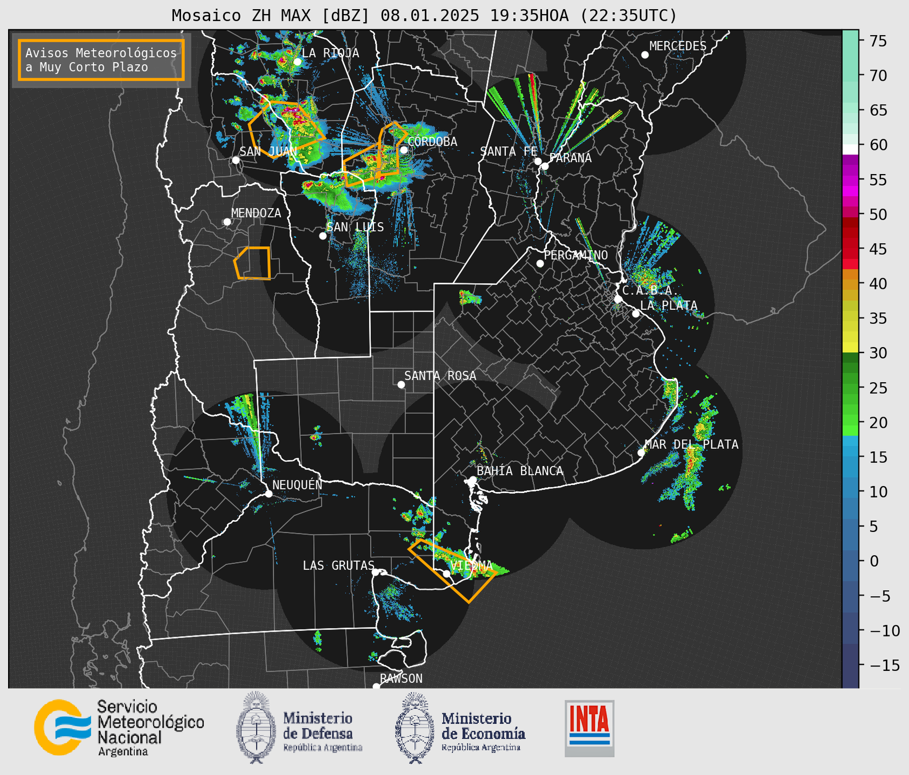Image resolution: width=909 pixels, height=775 pixels.
Task: Select the LA RIOJA city marker dot
Action: [x=297, y=62]
